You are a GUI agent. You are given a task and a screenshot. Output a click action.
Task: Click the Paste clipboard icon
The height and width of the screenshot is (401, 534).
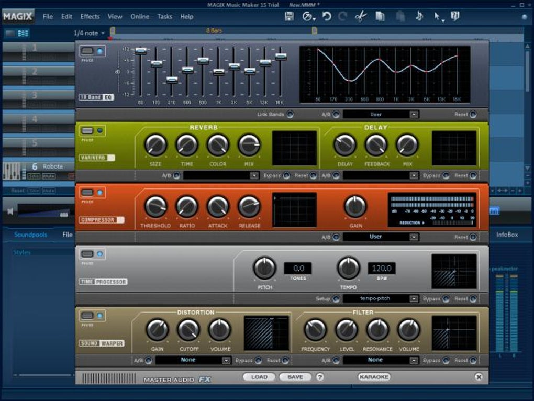tap(400, 16)
